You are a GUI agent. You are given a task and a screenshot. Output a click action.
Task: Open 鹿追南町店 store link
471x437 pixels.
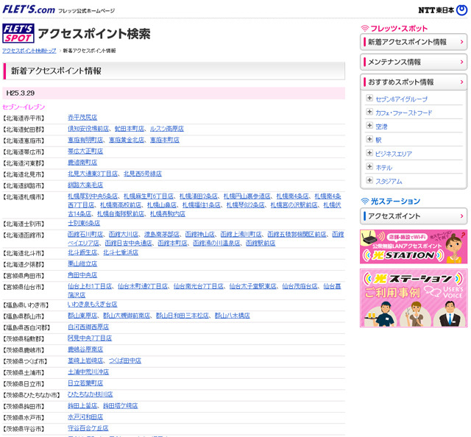[x=82, y=163]
